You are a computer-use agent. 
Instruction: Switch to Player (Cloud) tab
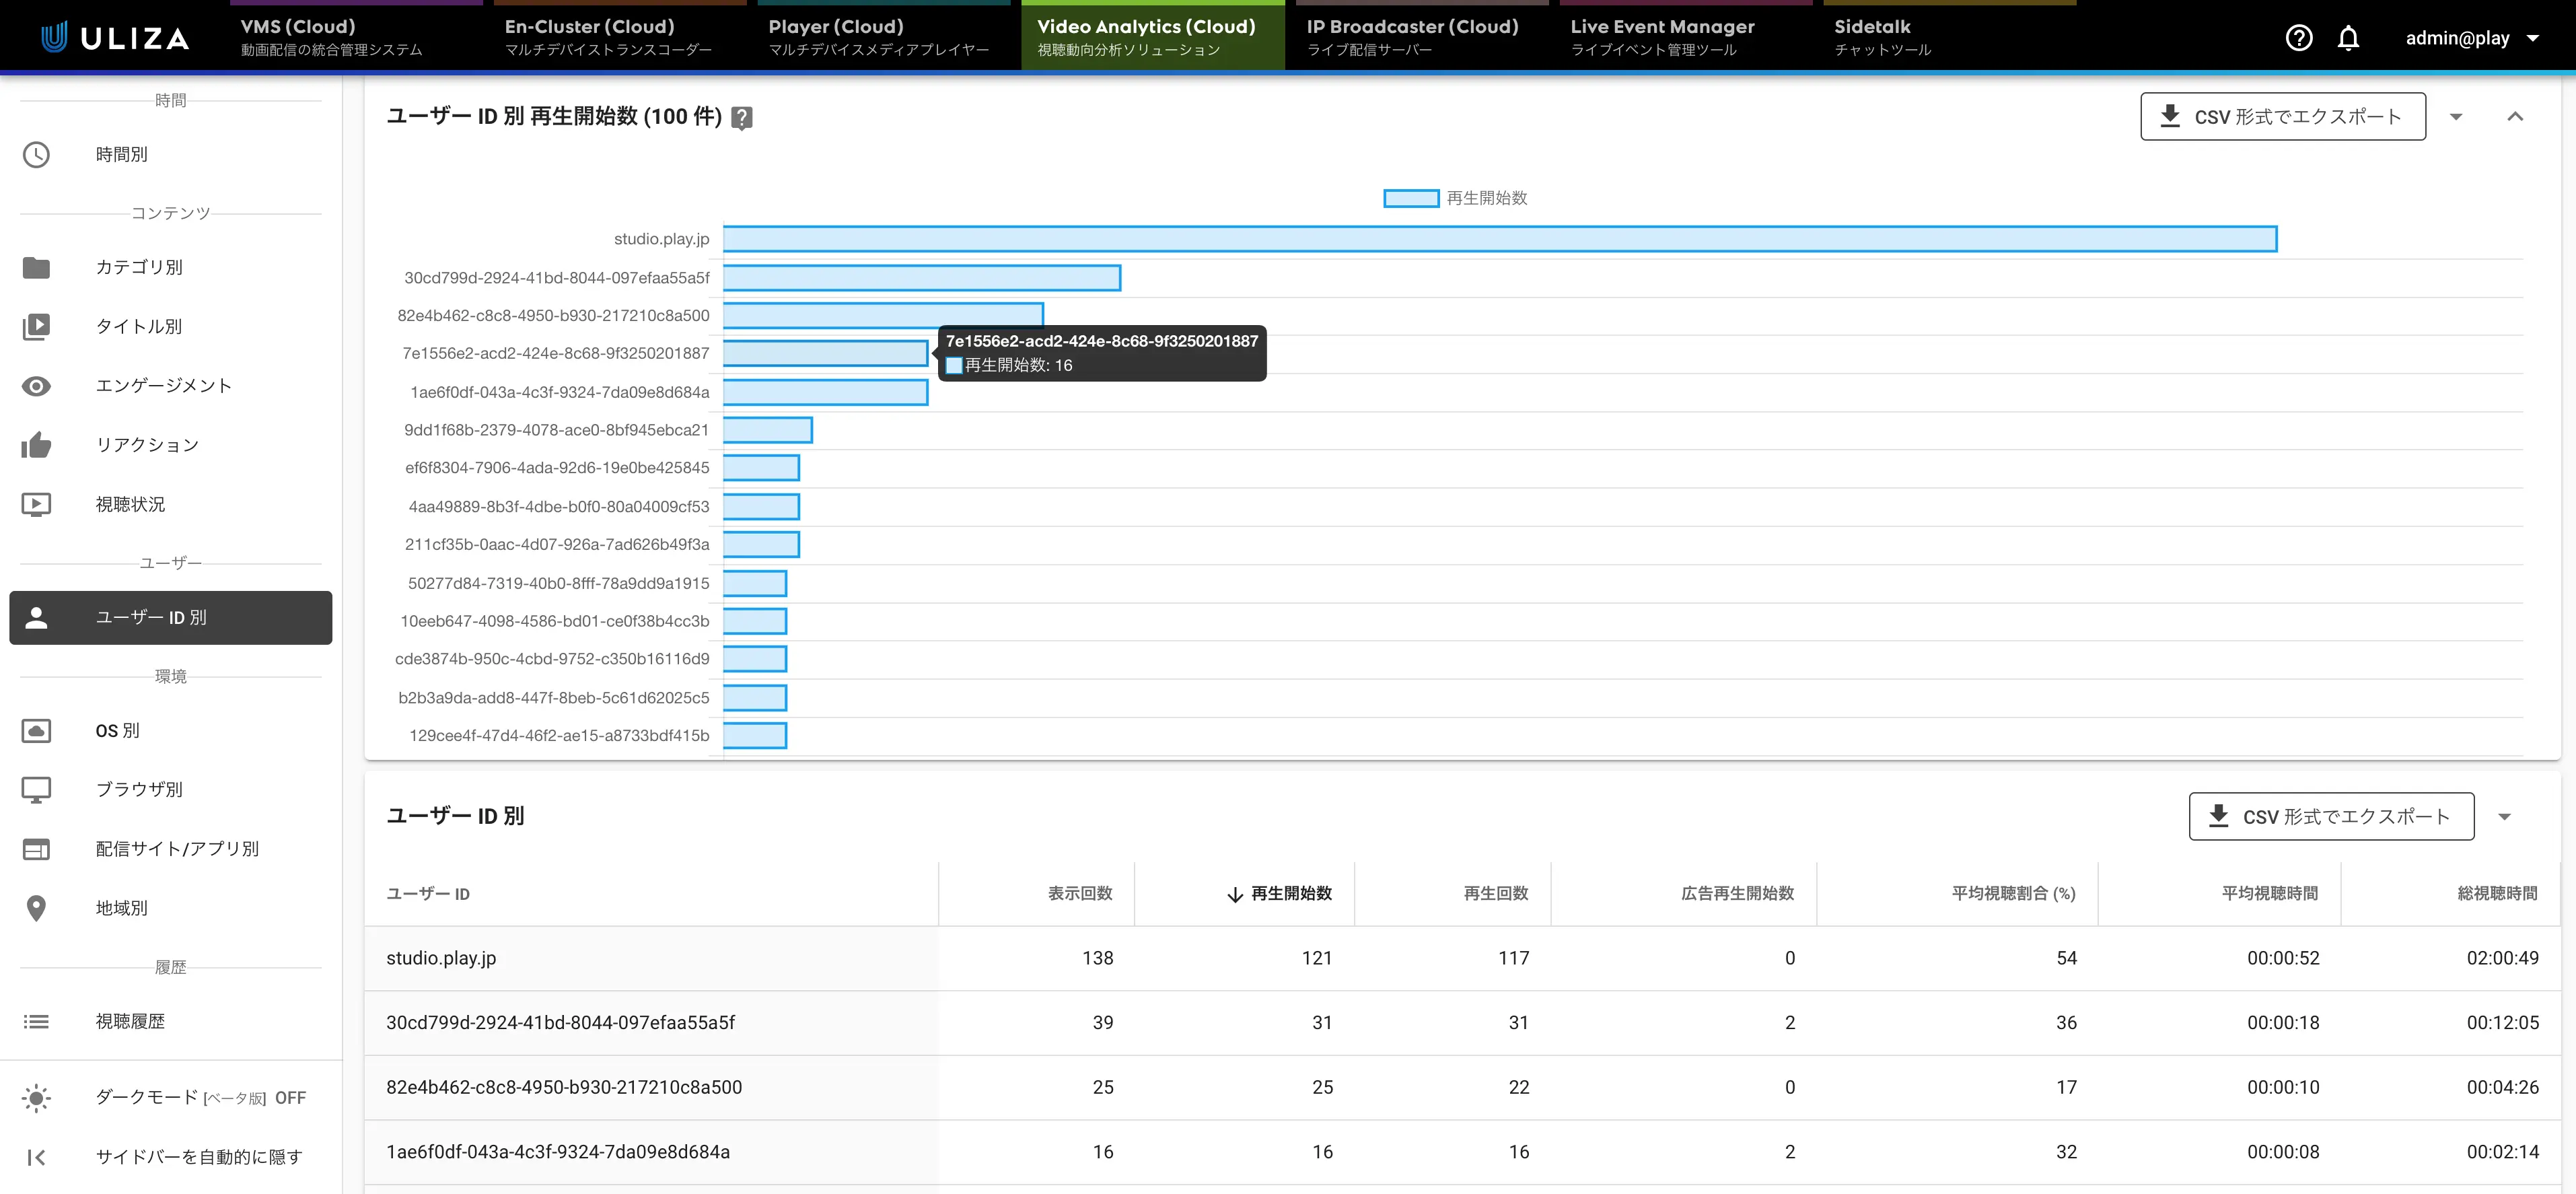click(884, 36)
